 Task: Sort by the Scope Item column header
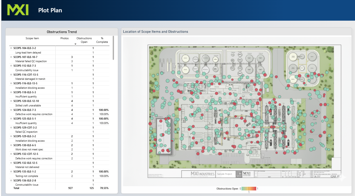click(x=32, y=38)
